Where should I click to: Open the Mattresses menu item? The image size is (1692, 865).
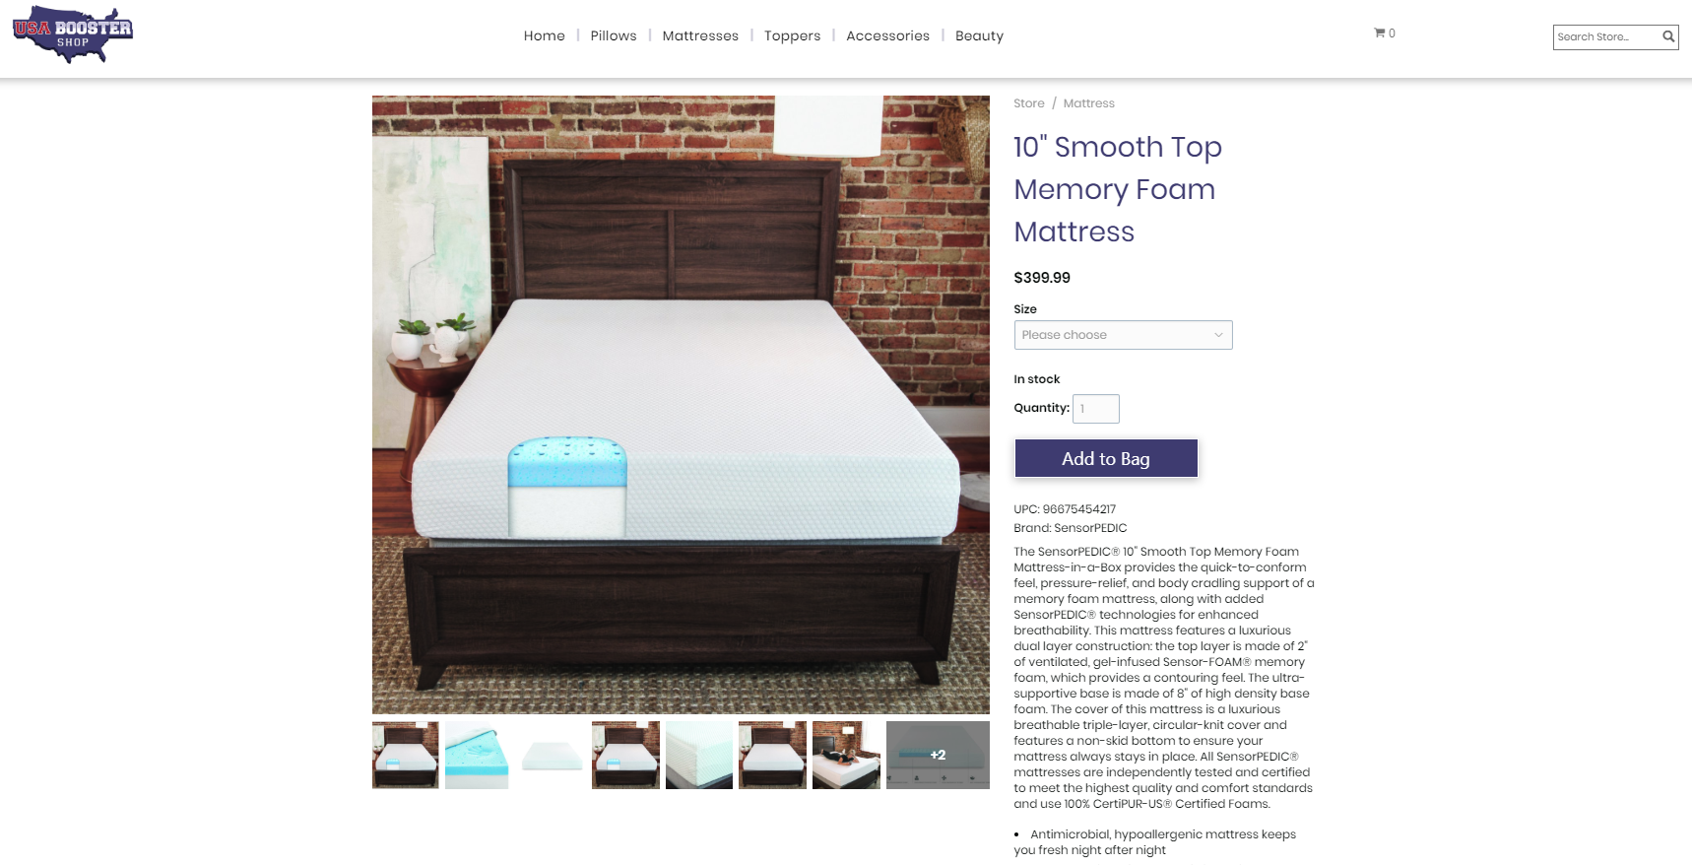(x=700, y=35)
